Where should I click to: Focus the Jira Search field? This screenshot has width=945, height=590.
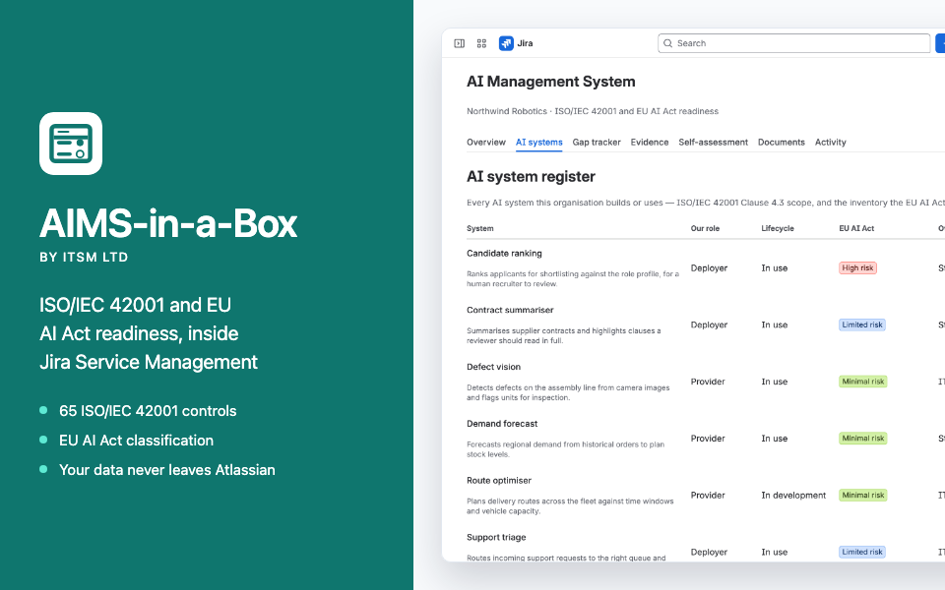coord(793,43)
